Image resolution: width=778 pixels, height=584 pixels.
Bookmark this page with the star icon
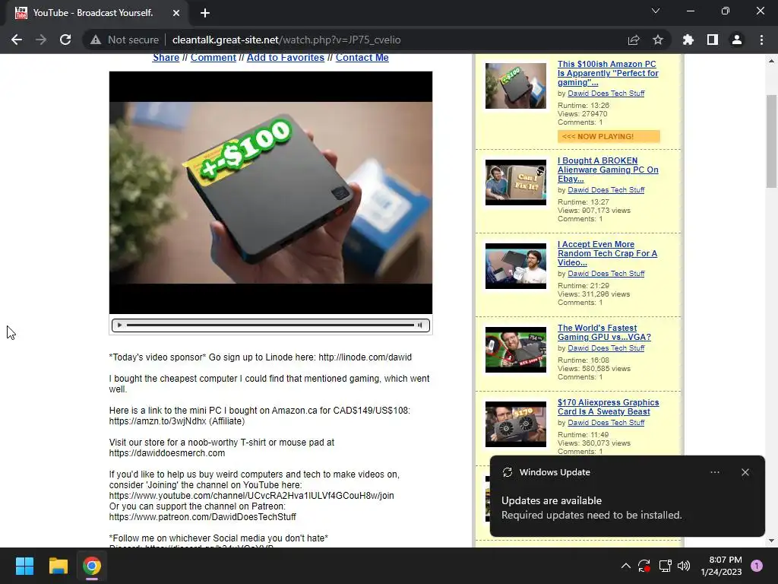[x=658, y=40]
